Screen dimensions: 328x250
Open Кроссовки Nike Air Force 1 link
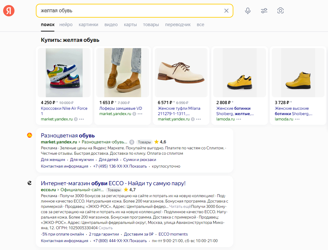tap(64, 111)
